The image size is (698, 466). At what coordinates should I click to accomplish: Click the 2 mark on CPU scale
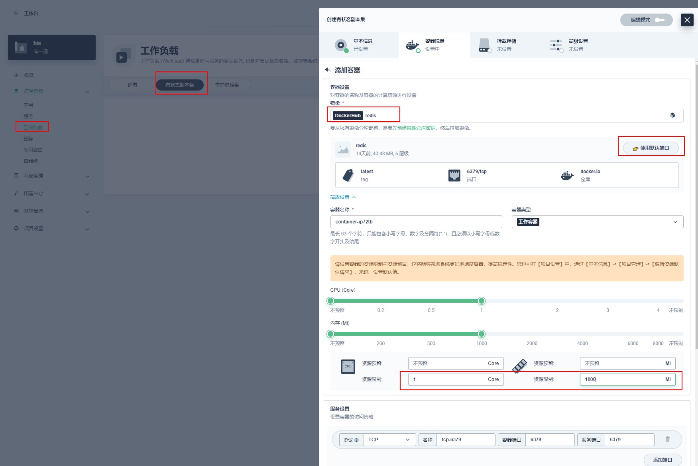coord(557,310)
